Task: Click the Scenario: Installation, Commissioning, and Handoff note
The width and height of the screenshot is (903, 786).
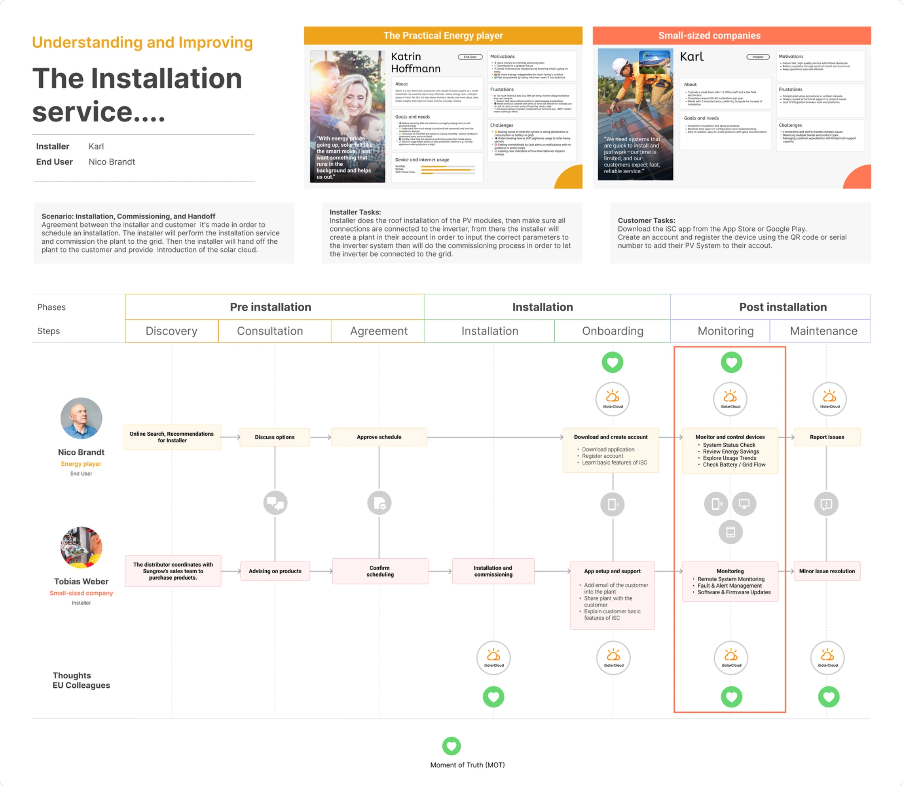Action: (x=164, y=233)
